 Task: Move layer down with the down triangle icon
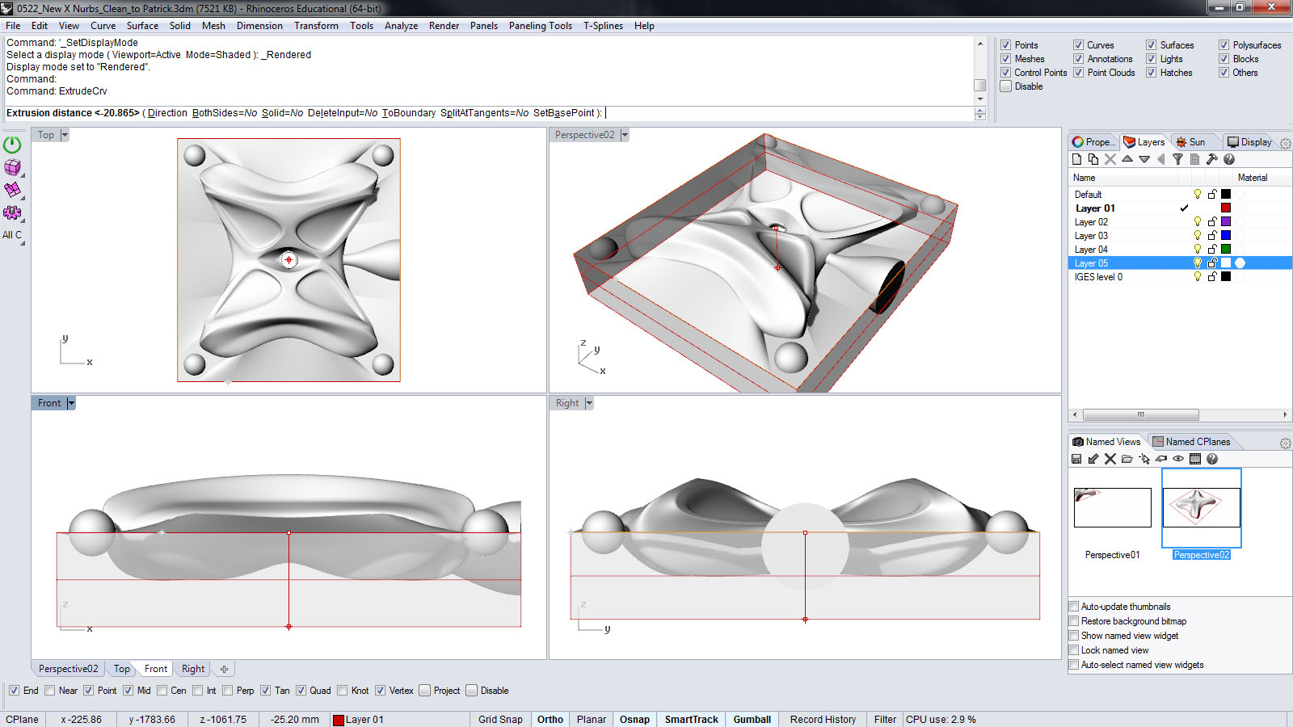tap(1144, 159)
